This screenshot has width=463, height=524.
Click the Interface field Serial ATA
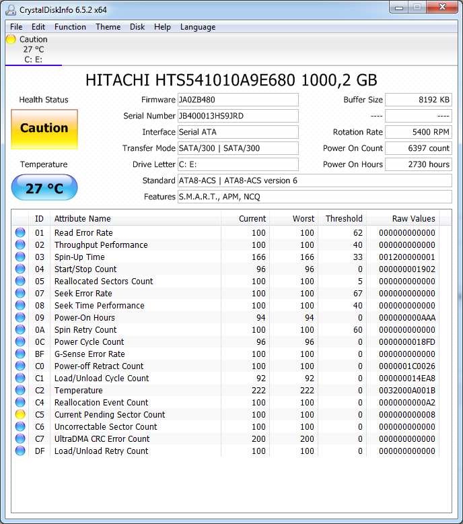coord(238,132)
